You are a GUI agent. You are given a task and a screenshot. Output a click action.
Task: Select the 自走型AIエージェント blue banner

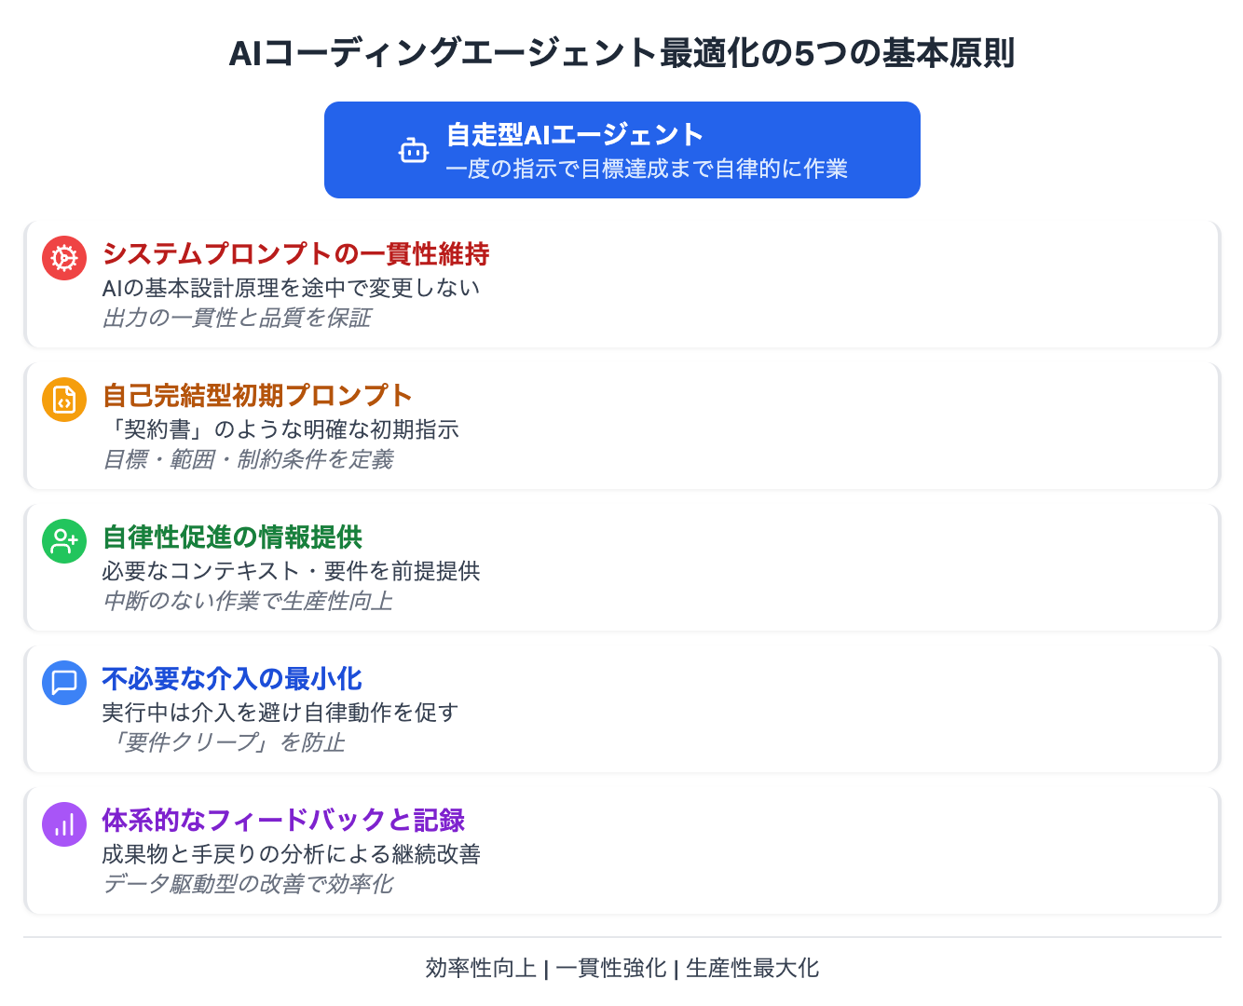point(622,150)
